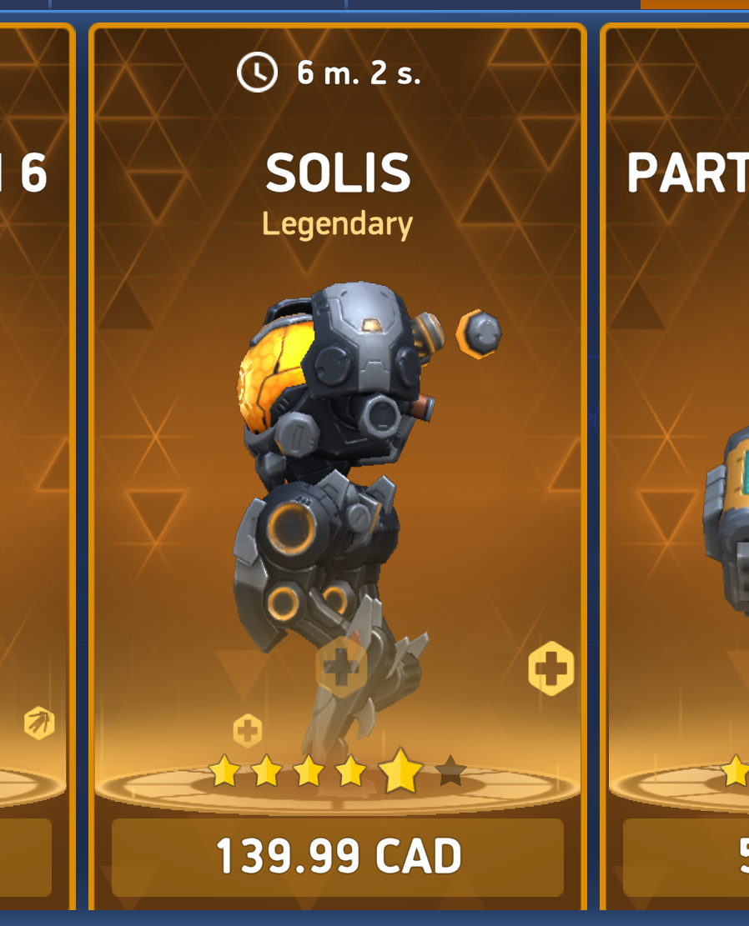Click the small hexagon plus icon above stars
Screen dimensions: 749x926
point(247,730)
